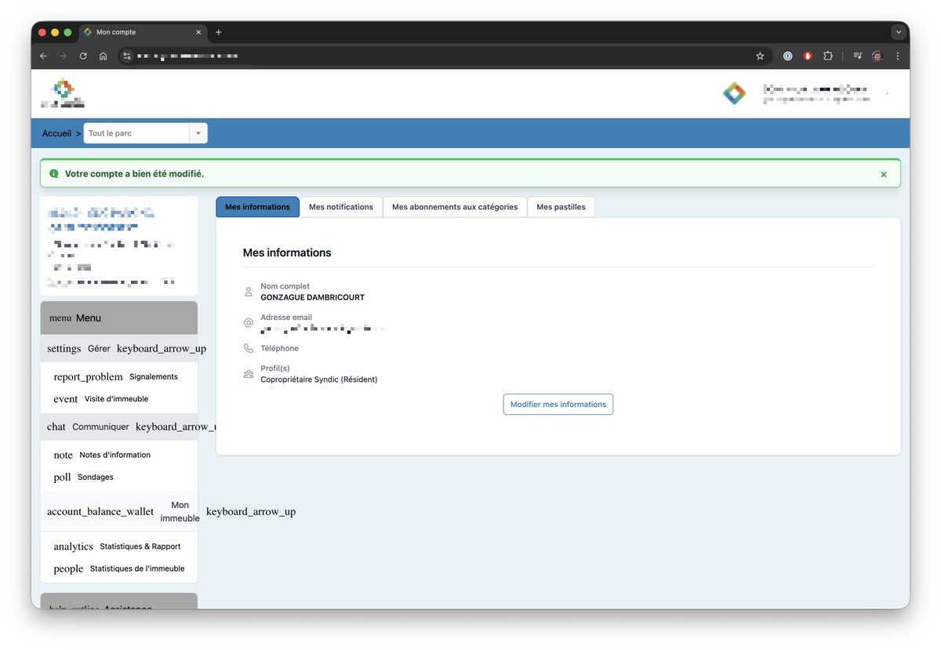Viewport: 941px width, 650px height.
Task: Click the site logo in the page header
Action: pyautogui.click(x=63, y=93)
